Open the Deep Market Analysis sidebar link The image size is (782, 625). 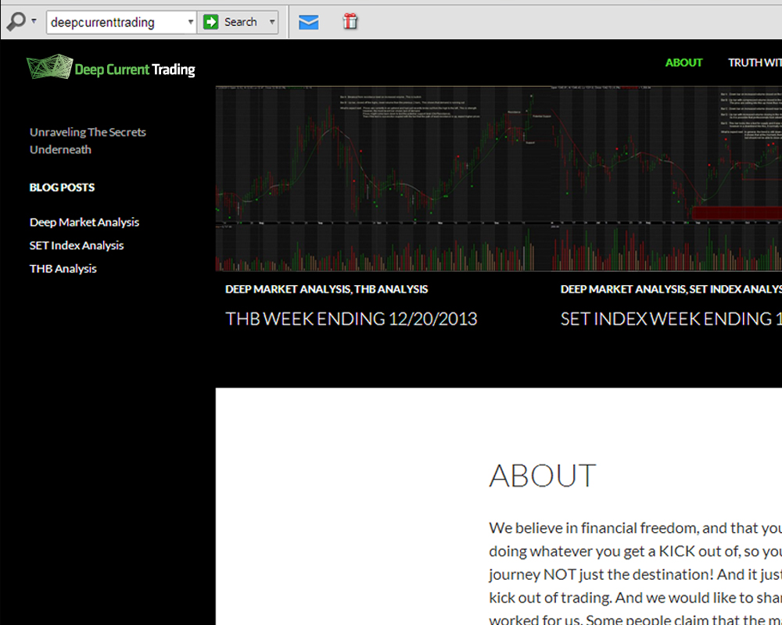point(84,223)
